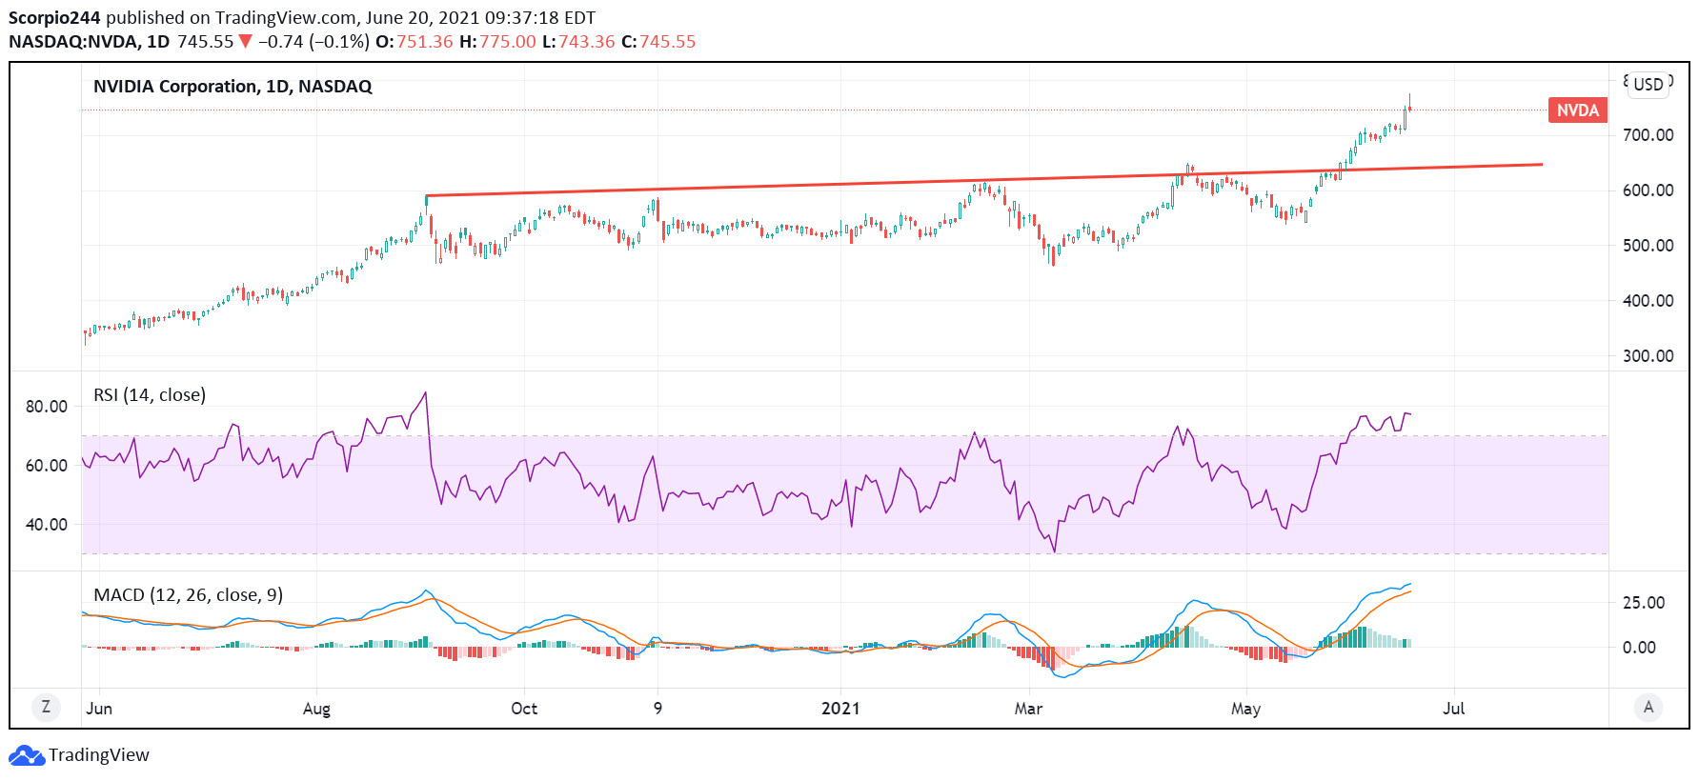This screenshot has height=781, width=1699.
Task: Click the May label on the time axis
Action: (1245, 709)
